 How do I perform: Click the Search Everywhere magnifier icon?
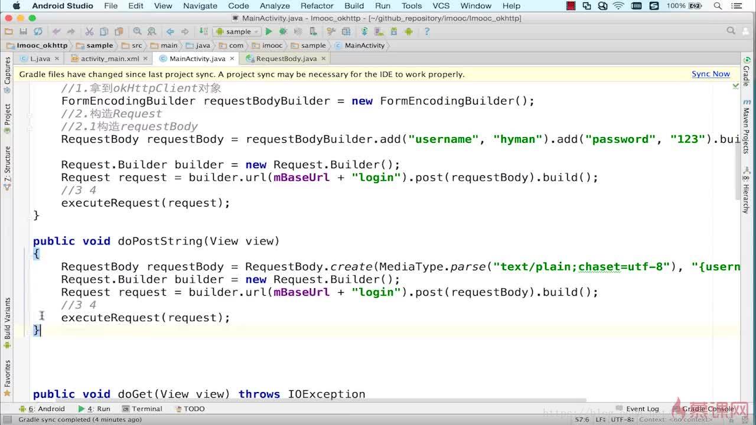tap(731, 31)
